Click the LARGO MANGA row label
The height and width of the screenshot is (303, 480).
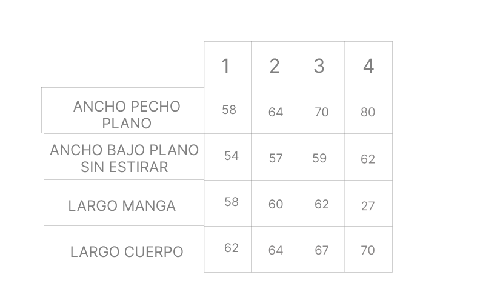click(x=122, y=206)
